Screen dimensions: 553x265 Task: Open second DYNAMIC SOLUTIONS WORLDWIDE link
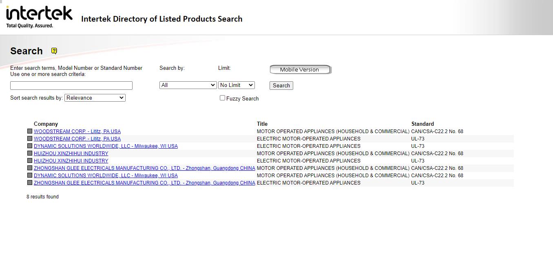click(x=106, y=176)
